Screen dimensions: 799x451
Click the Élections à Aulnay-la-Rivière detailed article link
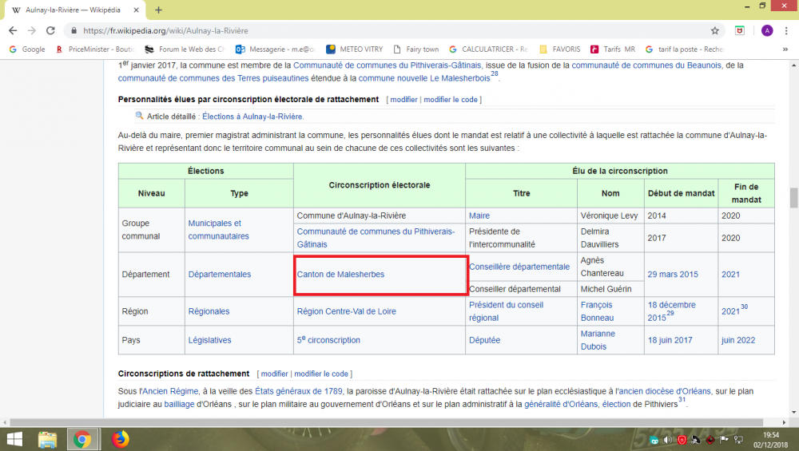click(x=252, y=117)
